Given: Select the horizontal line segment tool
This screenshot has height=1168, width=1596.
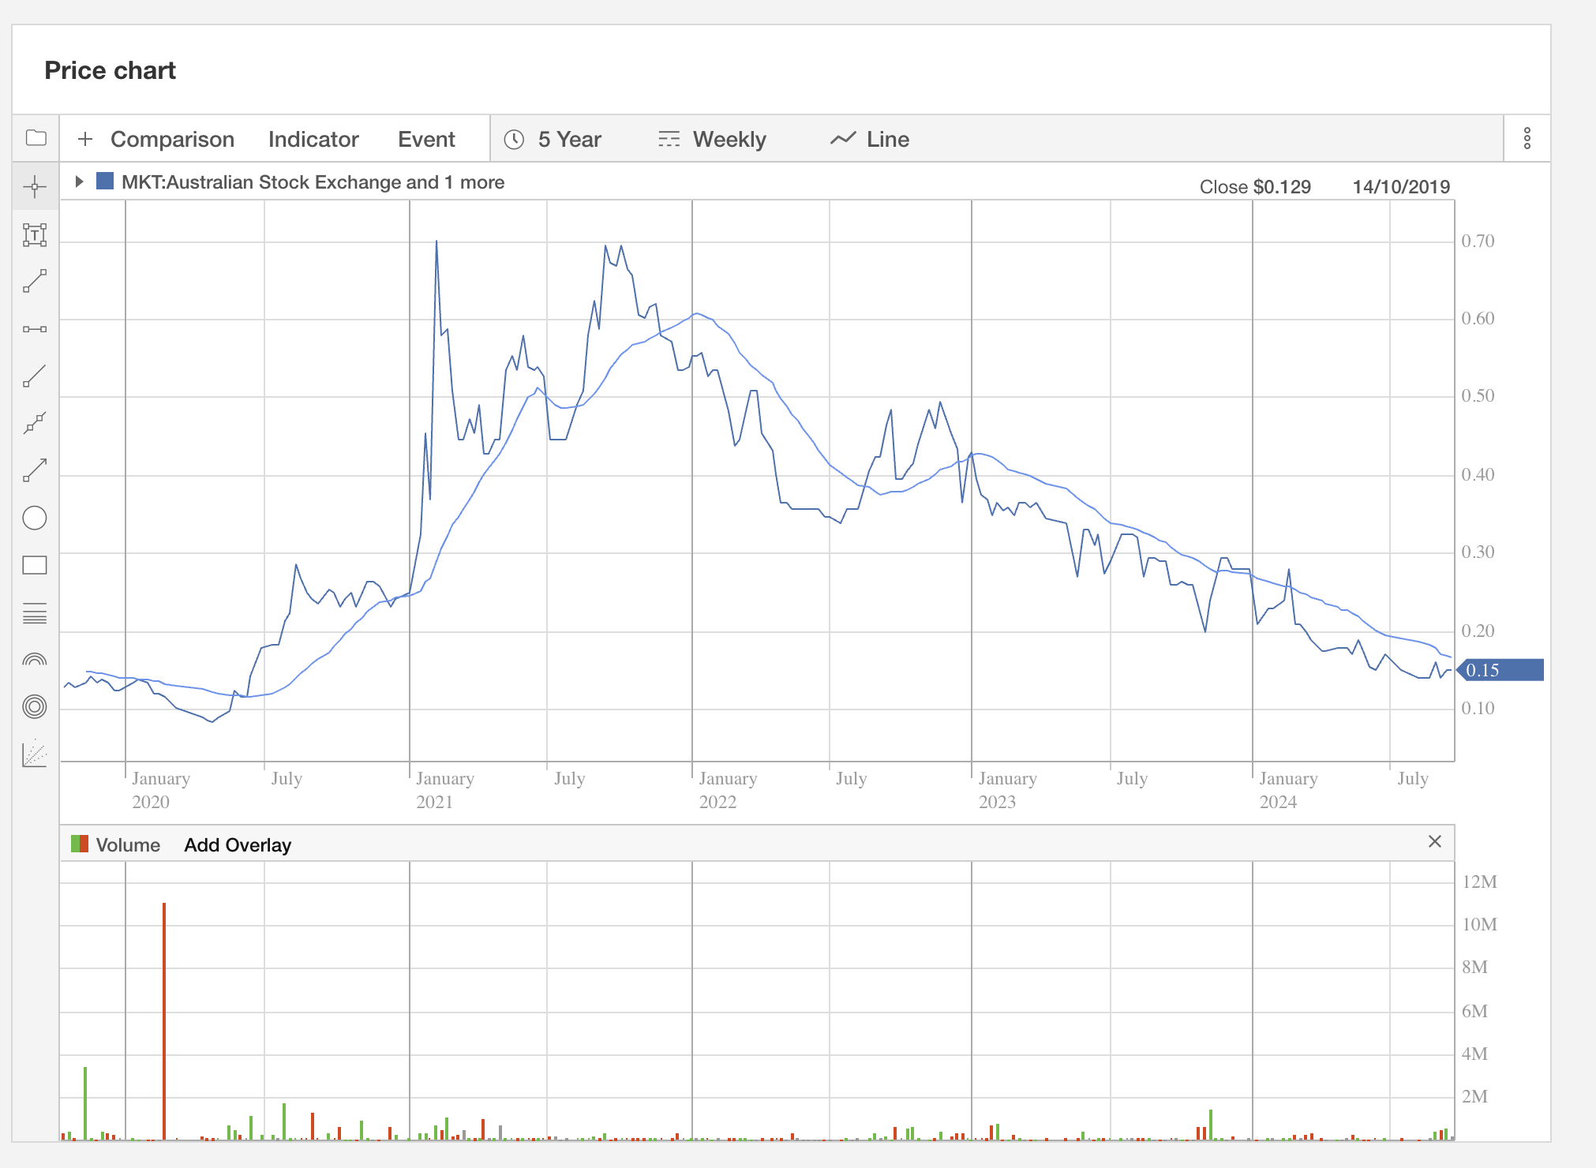Looking at the screenshot, I should (35, 329).
